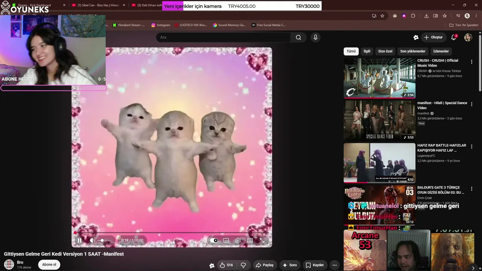Open options for BALDUR'S GATE 3 video
Screen dimensions: 482x271
471,188
